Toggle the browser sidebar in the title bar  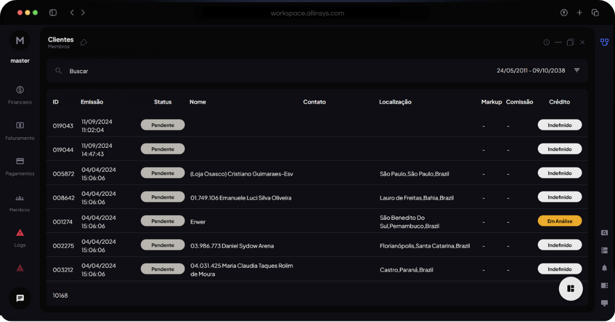point(52,12)
